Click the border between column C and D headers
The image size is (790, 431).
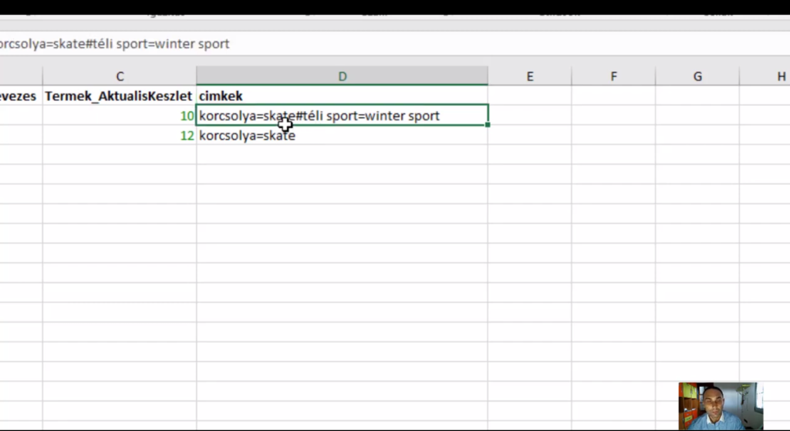point(196,76)
